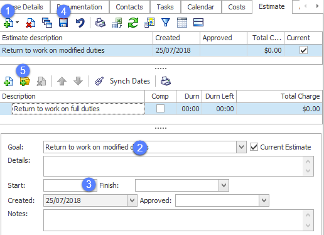Uncheck the Current Estimate checkbox

254,147
